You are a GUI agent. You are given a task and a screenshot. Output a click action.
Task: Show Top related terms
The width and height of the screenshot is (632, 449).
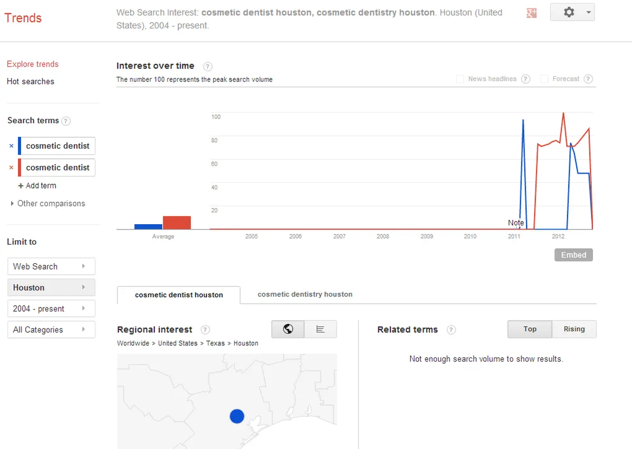(530, 329)
